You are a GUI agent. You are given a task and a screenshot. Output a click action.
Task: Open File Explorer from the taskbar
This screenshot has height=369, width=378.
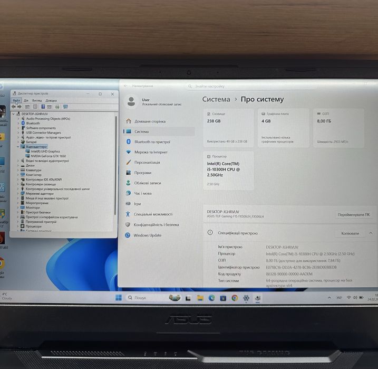point(200,298)
